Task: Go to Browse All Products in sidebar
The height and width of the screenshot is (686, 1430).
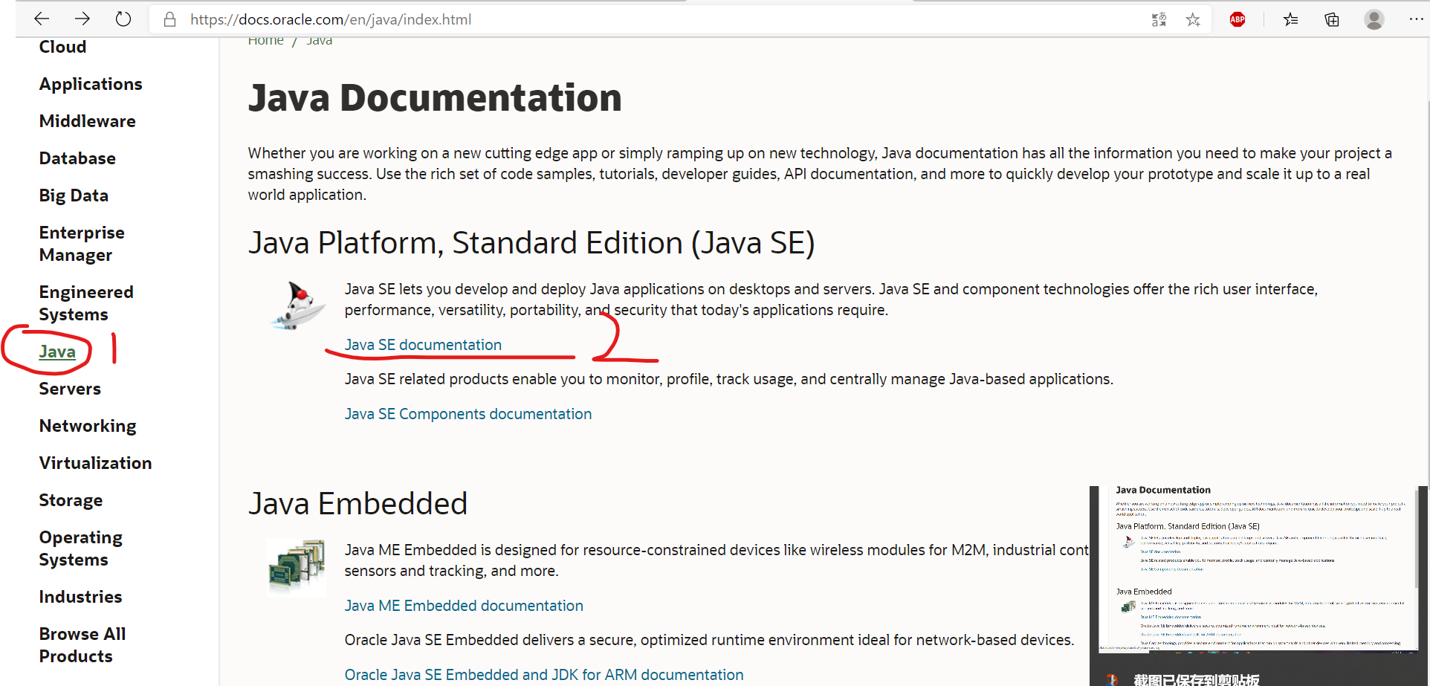Action: pos(82,645)
